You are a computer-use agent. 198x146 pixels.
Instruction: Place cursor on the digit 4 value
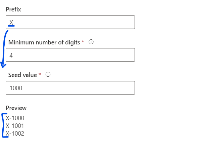coord(11,56)
